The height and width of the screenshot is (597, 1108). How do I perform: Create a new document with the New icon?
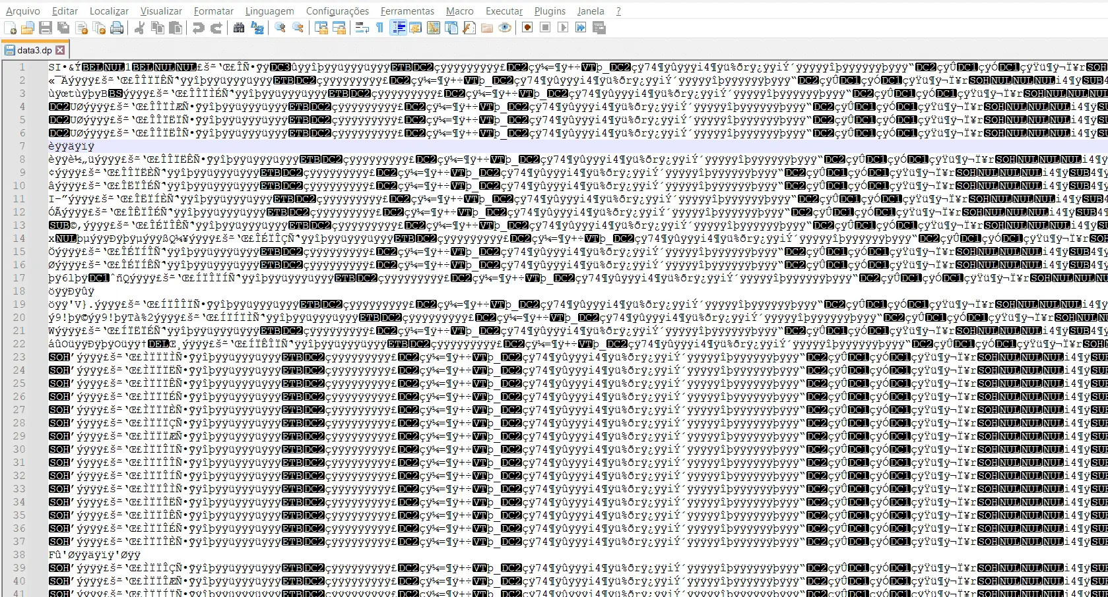[x=11, y=28]
